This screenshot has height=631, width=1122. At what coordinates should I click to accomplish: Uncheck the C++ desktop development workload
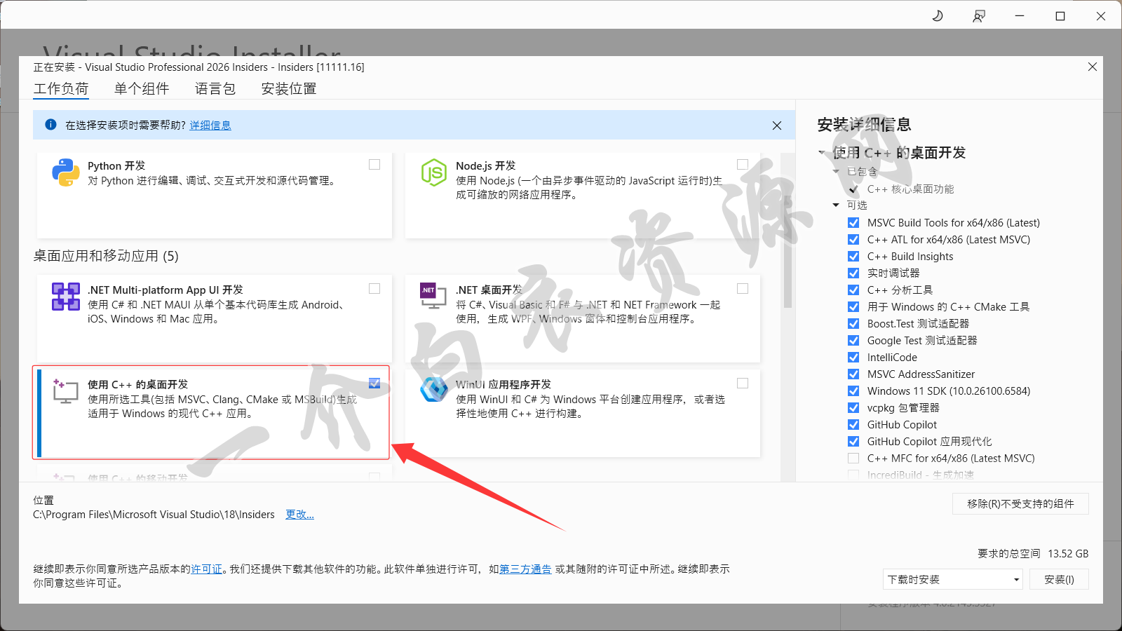(x=374, y=383)
